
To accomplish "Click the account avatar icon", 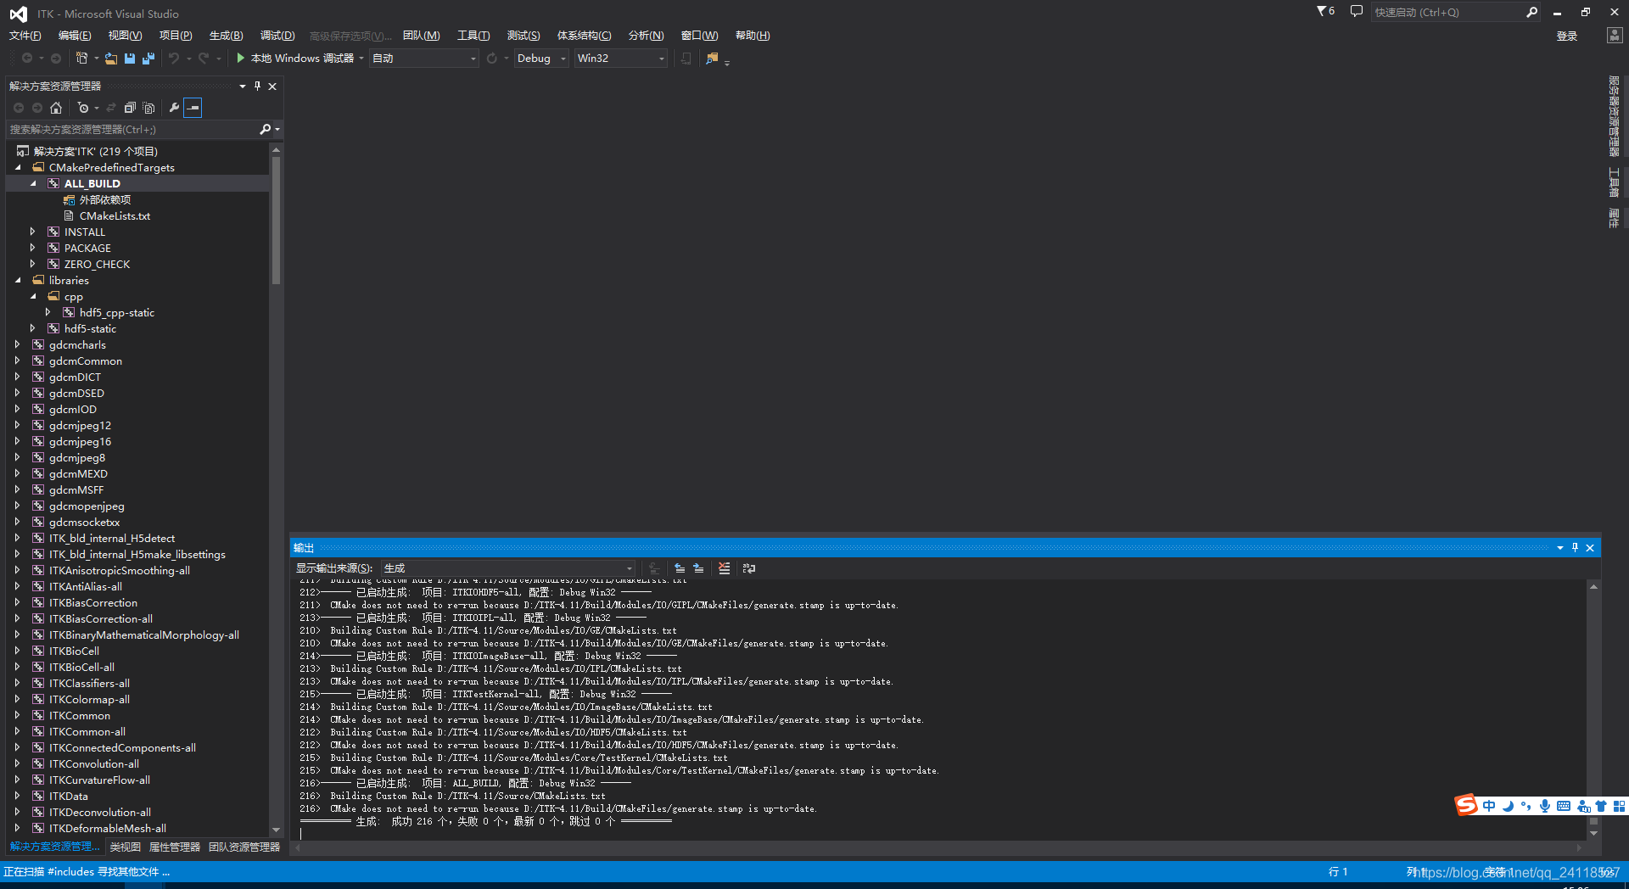I will tap(1614, 35).
